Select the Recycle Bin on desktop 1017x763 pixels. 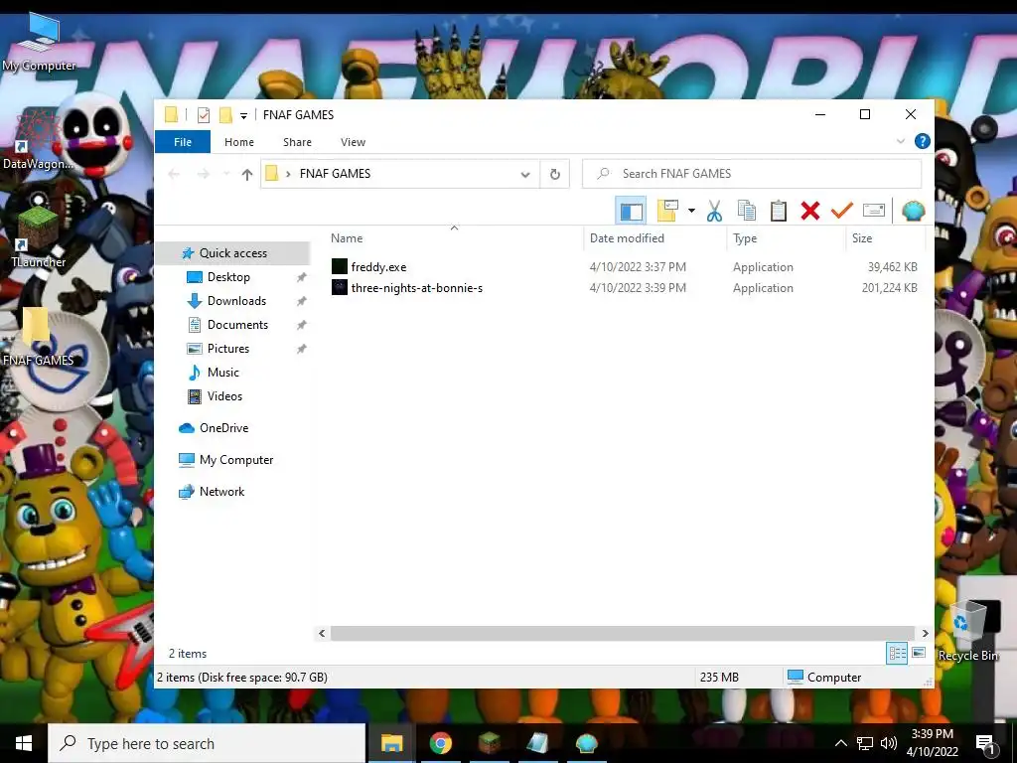(x=967, y=631)
